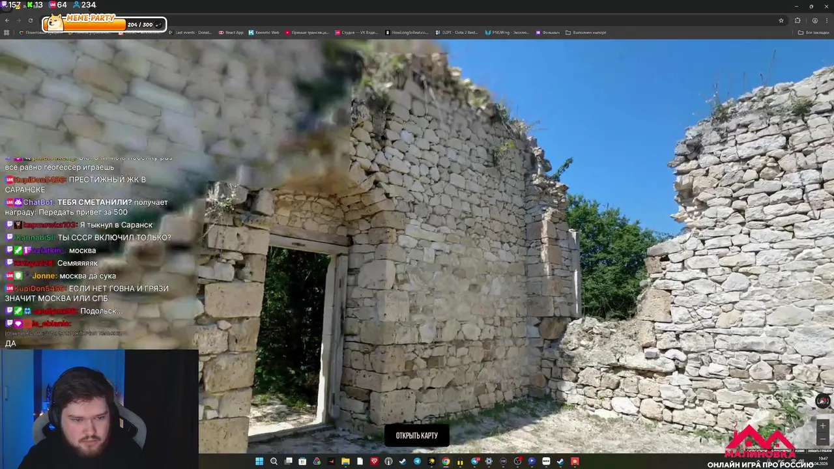The height and width of the screenshot is (469, 834).
Task: Open the red square app on taskbar
Action: tap(375, 461)
